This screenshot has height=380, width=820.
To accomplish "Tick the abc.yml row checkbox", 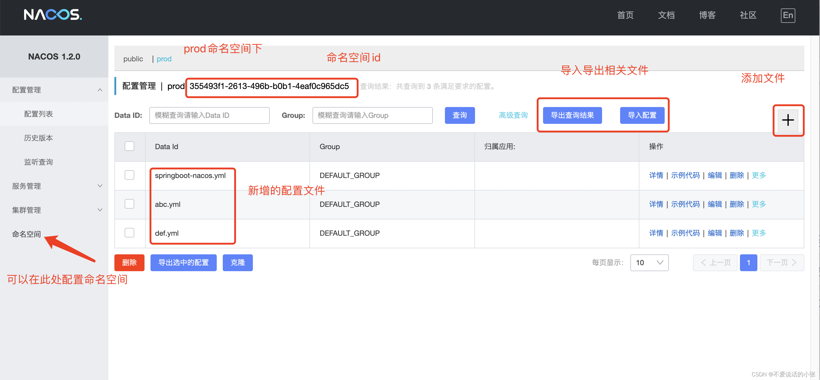I will (129, 204).
